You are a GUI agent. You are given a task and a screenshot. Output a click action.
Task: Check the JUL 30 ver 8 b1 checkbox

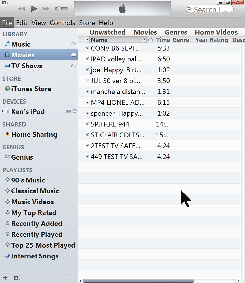(87, 81)
